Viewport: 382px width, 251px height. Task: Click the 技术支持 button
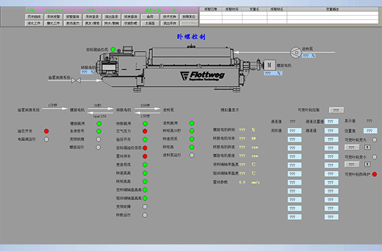(169, 17)
